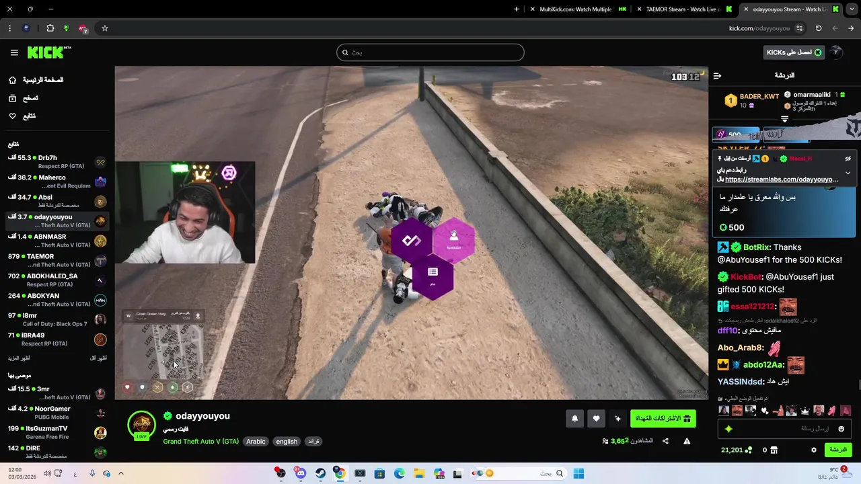Show hidden system tray icons chevron

click(x=121, y=473)
